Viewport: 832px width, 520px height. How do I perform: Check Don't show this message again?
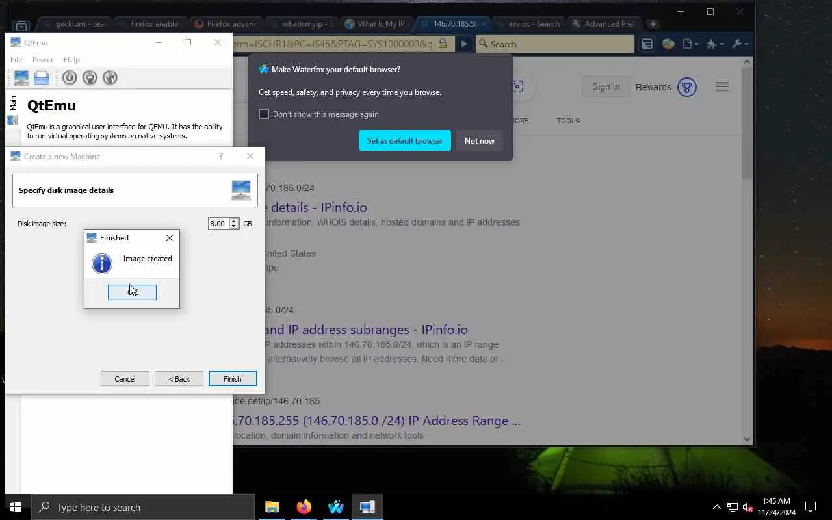click(264, 114)
